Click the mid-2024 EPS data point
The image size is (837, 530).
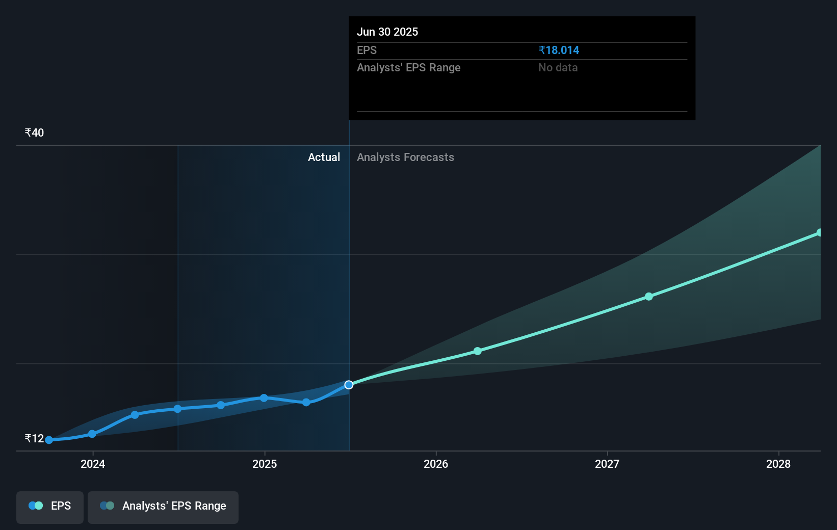click(177, 408)
